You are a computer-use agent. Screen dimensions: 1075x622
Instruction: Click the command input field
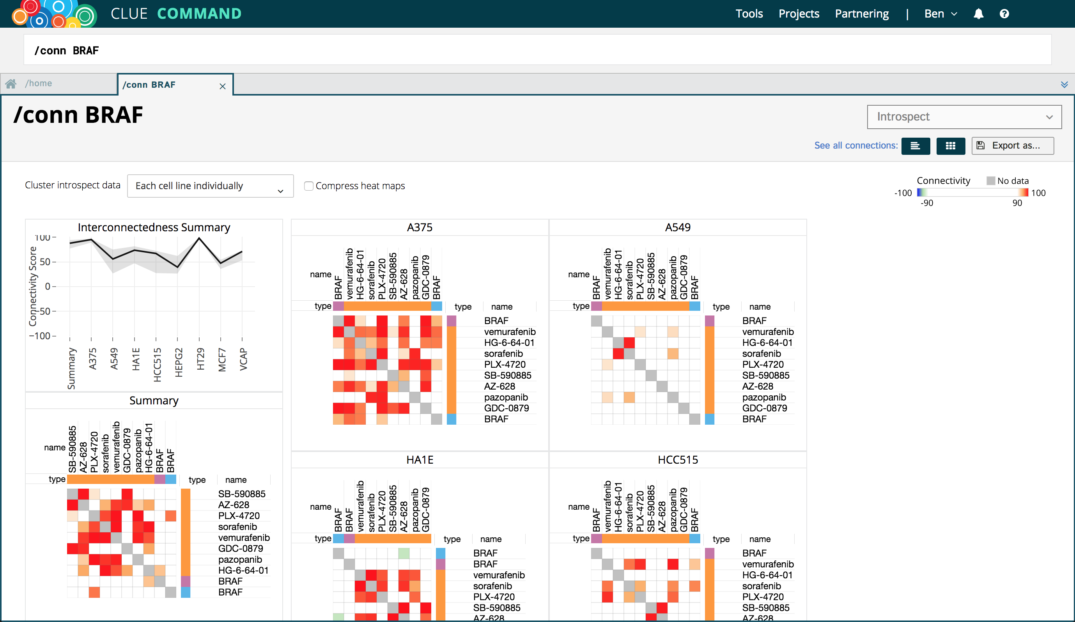[x=537, y=50]
